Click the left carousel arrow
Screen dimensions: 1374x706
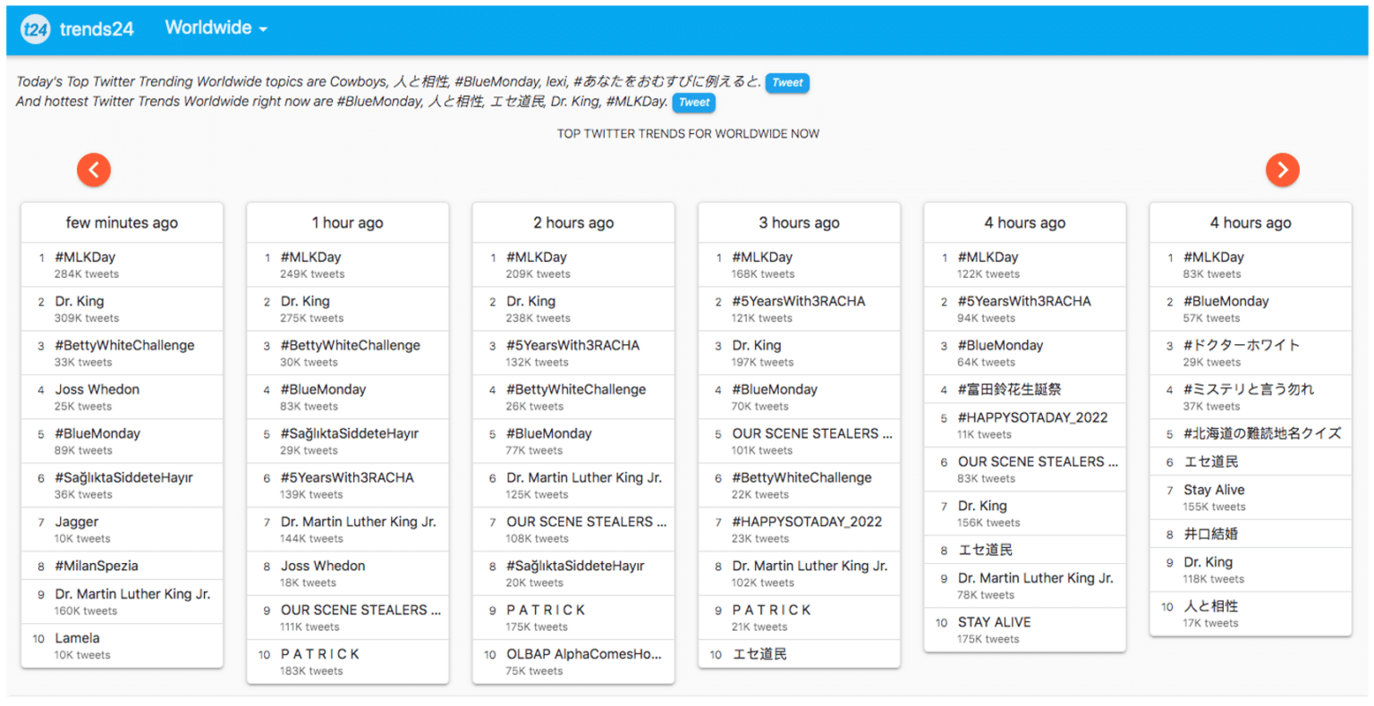[x=94, y=170]
